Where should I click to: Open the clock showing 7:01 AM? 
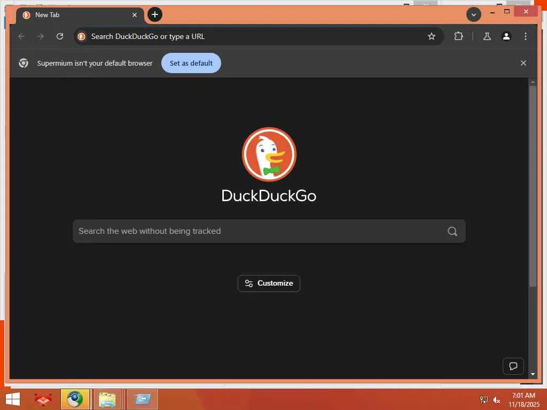point(523,399)
